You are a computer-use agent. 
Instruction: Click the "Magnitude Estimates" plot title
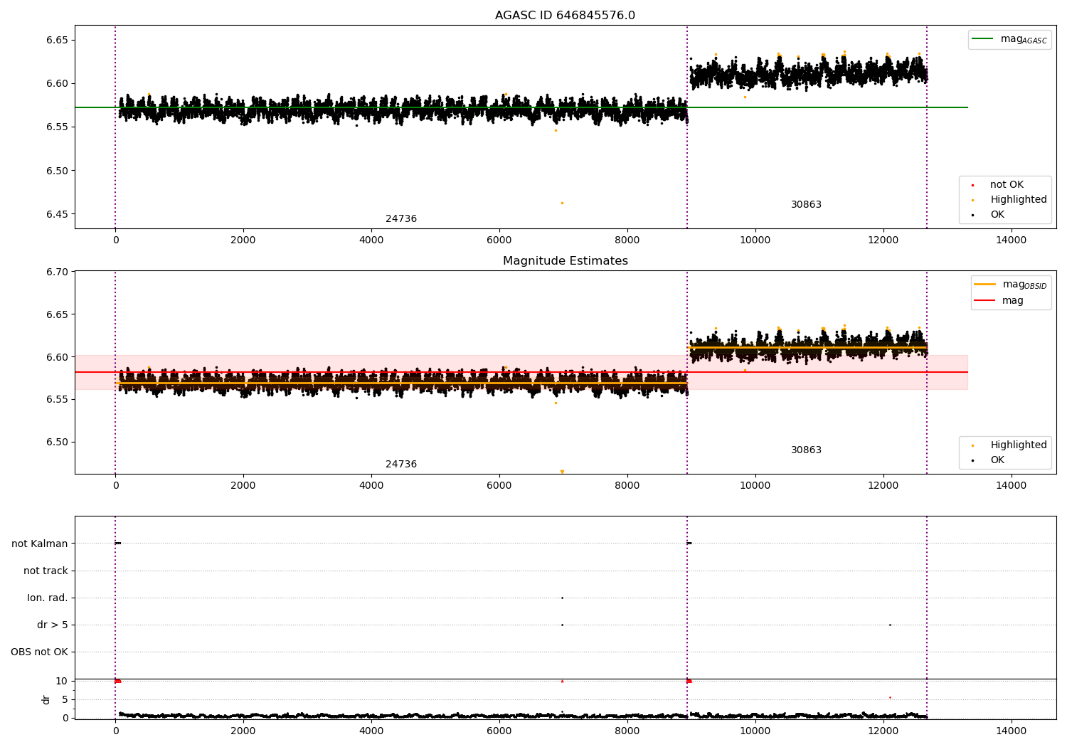[x=565, y=261]
